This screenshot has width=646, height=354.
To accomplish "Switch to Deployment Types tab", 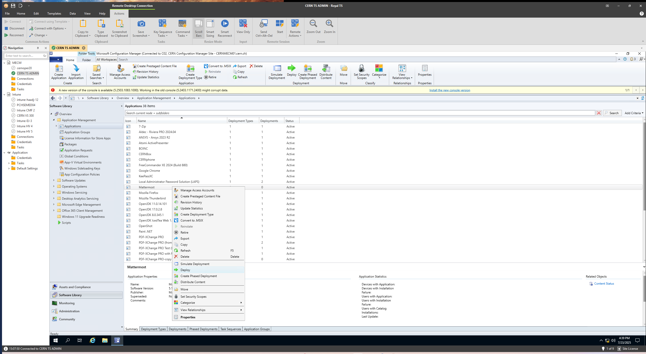I will (153, 329).
